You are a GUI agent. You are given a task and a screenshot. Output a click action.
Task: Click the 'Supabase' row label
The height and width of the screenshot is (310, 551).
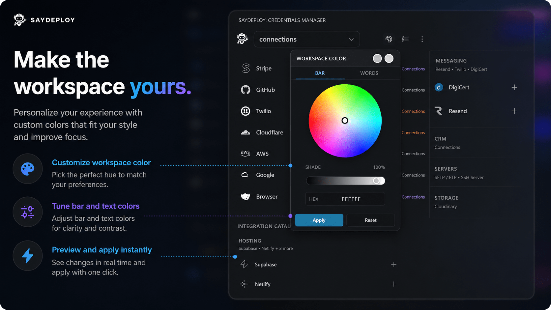[266, 265]
